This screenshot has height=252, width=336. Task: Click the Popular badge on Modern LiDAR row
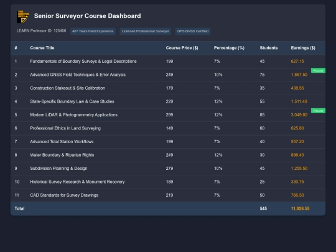pyautogui.click(x=318, y=111)
